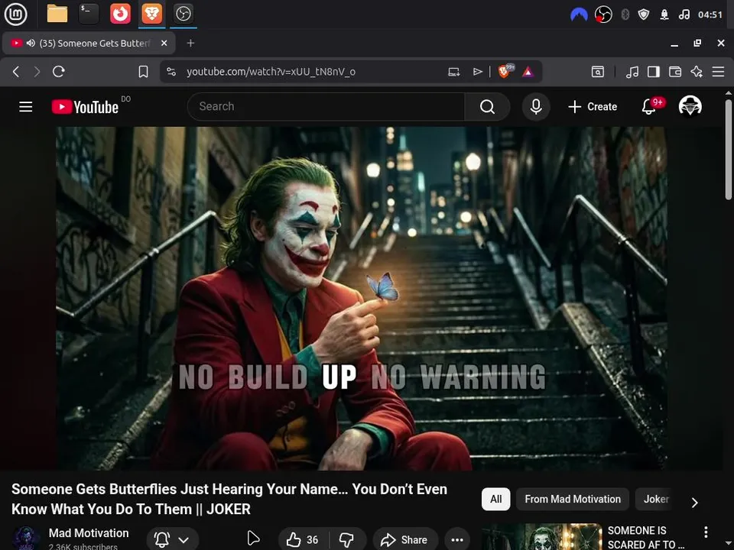Open a new browser tab
Image resolution: width=734 pixels, height=550 pixels.
[190, 43]
